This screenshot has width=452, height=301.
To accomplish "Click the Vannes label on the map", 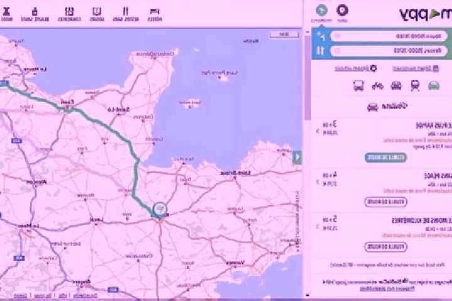I will [235, 262].
